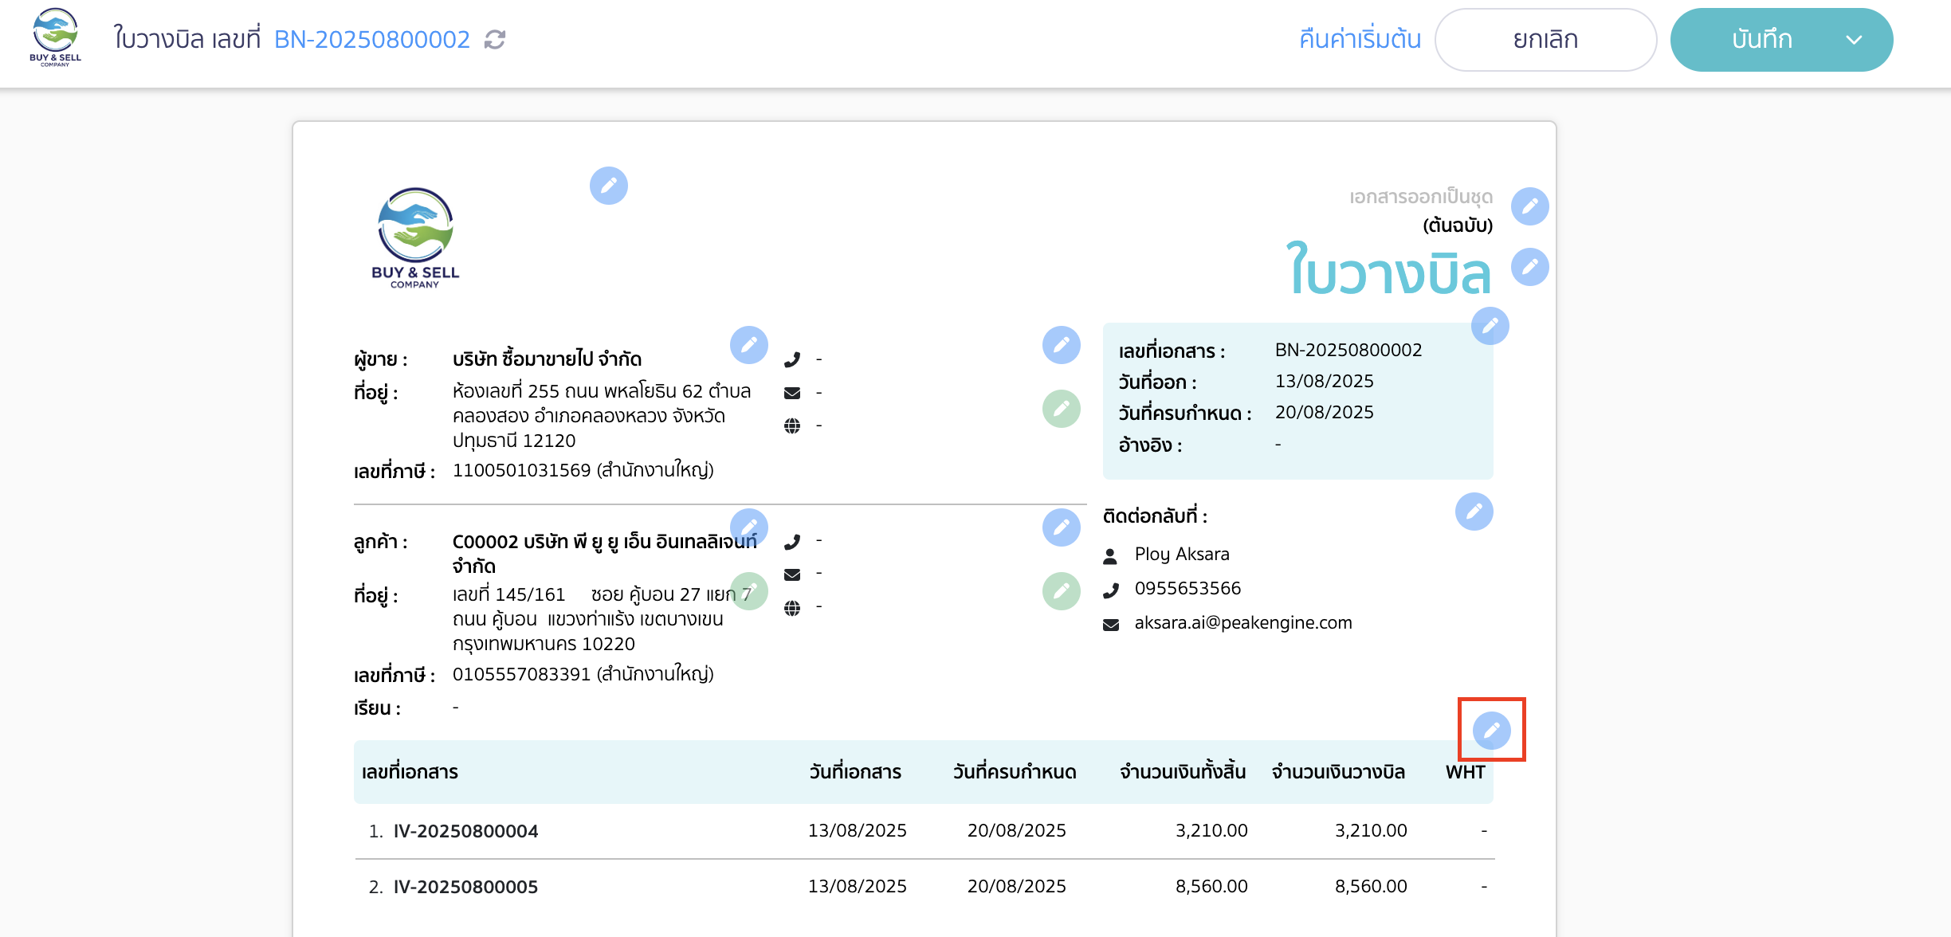Edit the company logo with pencil icon
1951x937 pixels.
click(x=609, y=186)
